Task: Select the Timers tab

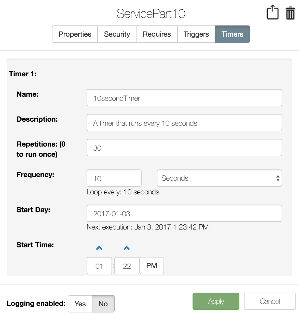Action: coord(233,34)
